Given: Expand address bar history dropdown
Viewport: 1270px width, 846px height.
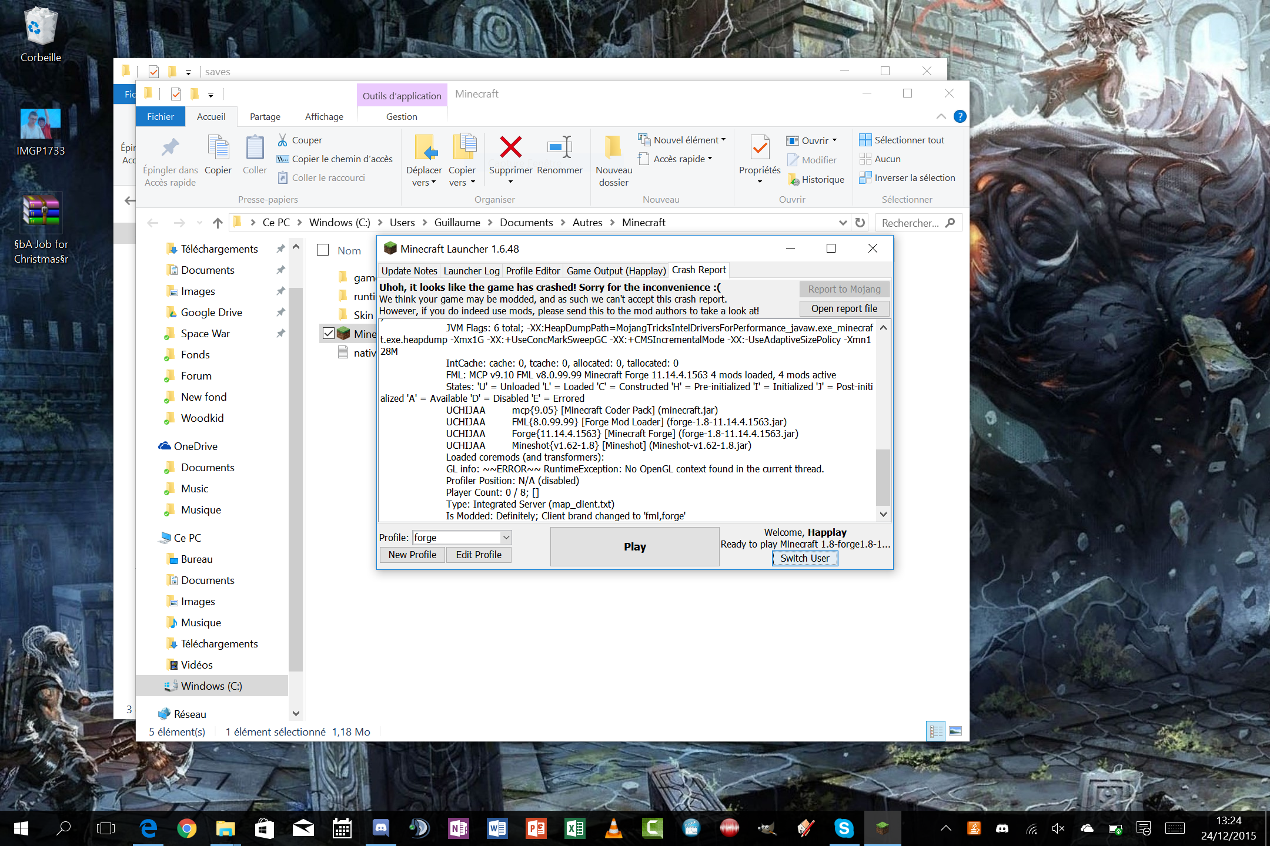Looking at the screenshot, I should pos(843,223).
